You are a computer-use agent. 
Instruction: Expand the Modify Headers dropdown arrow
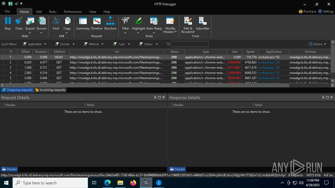pos(176,32)
